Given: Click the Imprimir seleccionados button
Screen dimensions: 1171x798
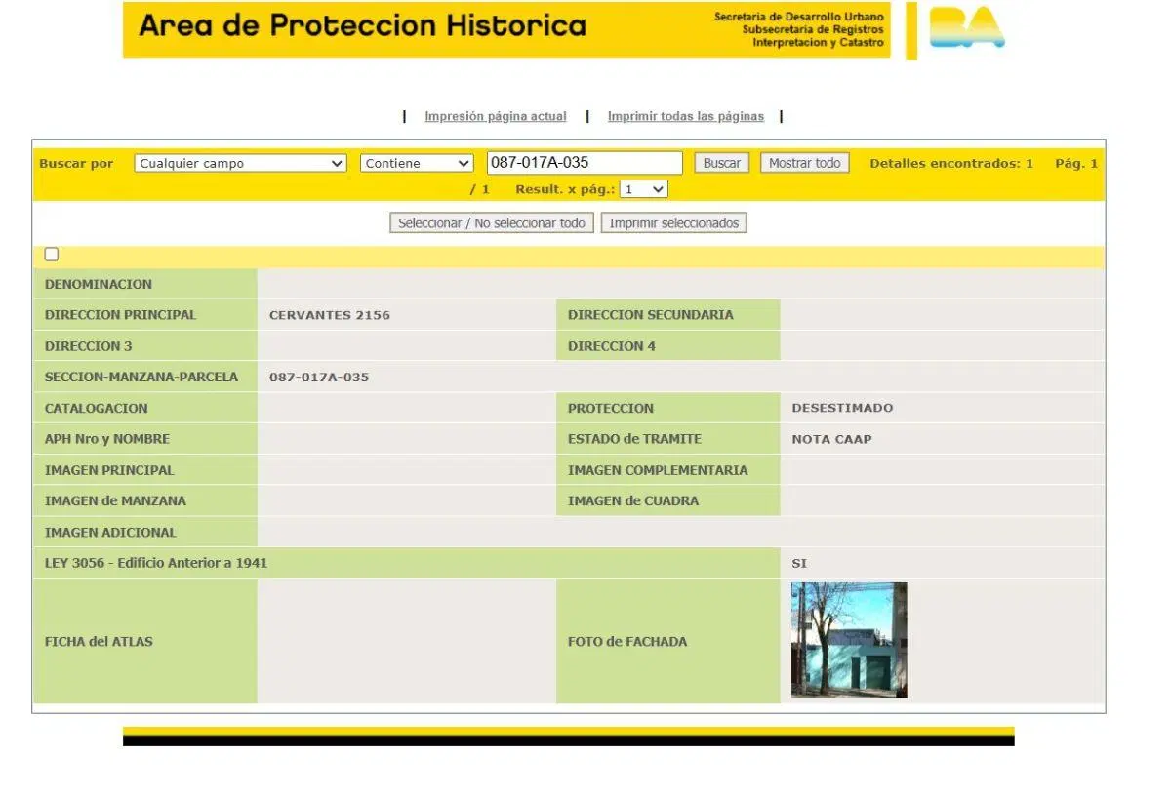Looking at the screenshot, I should point(674,223).
